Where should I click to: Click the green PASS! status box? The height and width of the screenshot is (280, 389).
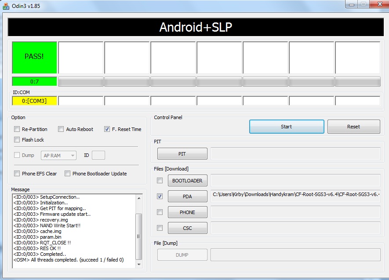34,58
